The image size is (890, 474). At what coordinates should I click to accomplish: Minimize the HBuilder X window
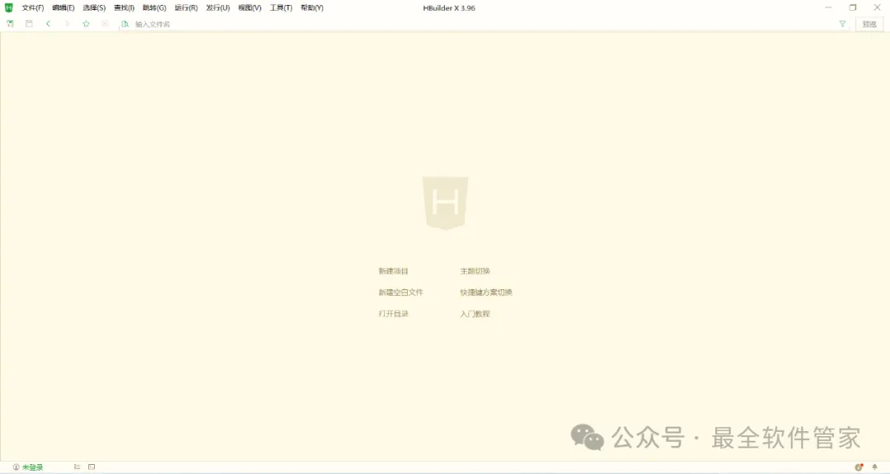click(x=828, y=7)
